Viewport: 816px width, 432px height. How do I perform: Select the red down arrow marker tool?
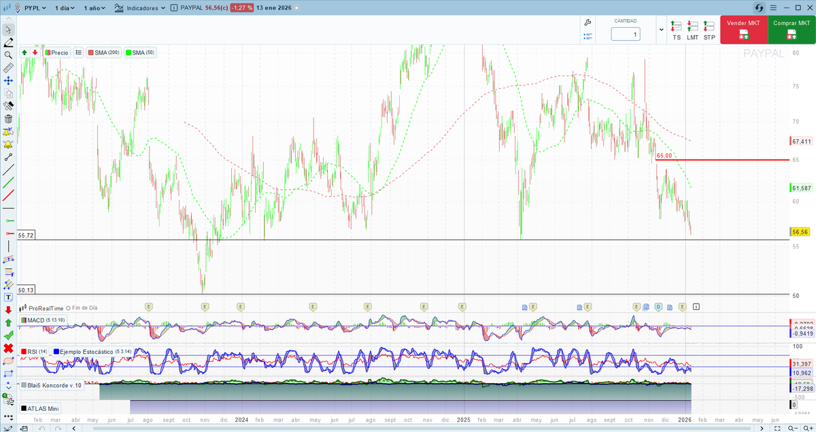[8, 310]
